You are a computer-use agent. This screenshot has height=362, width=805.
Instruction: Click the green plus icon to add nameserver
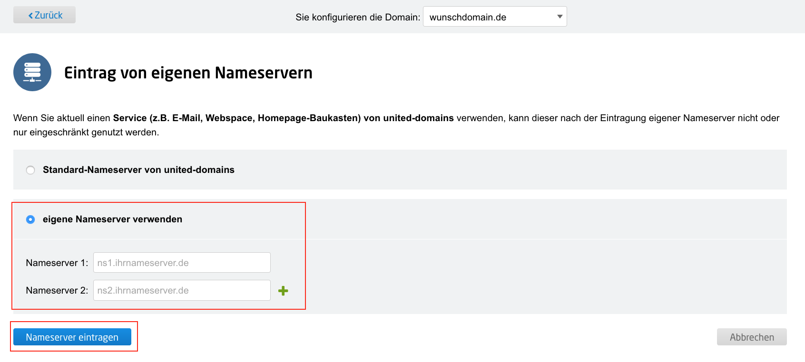(x=283, y=291)
